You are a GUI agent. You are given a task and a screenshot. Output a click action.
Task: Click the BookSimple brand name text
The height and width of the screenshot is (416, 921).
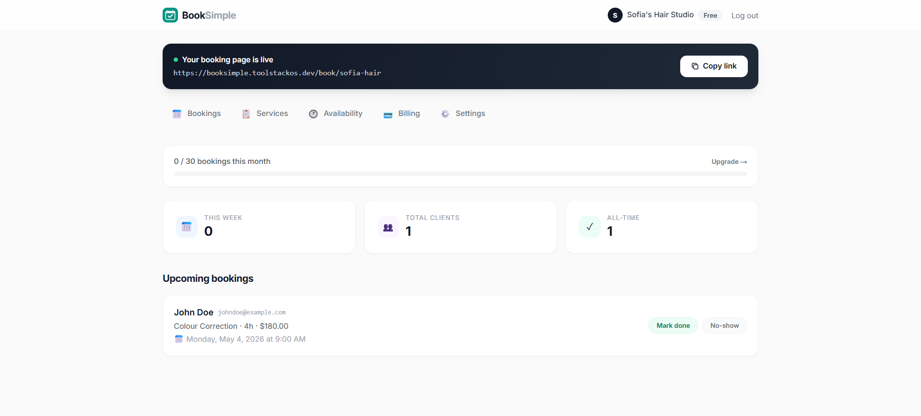point(209,15)
